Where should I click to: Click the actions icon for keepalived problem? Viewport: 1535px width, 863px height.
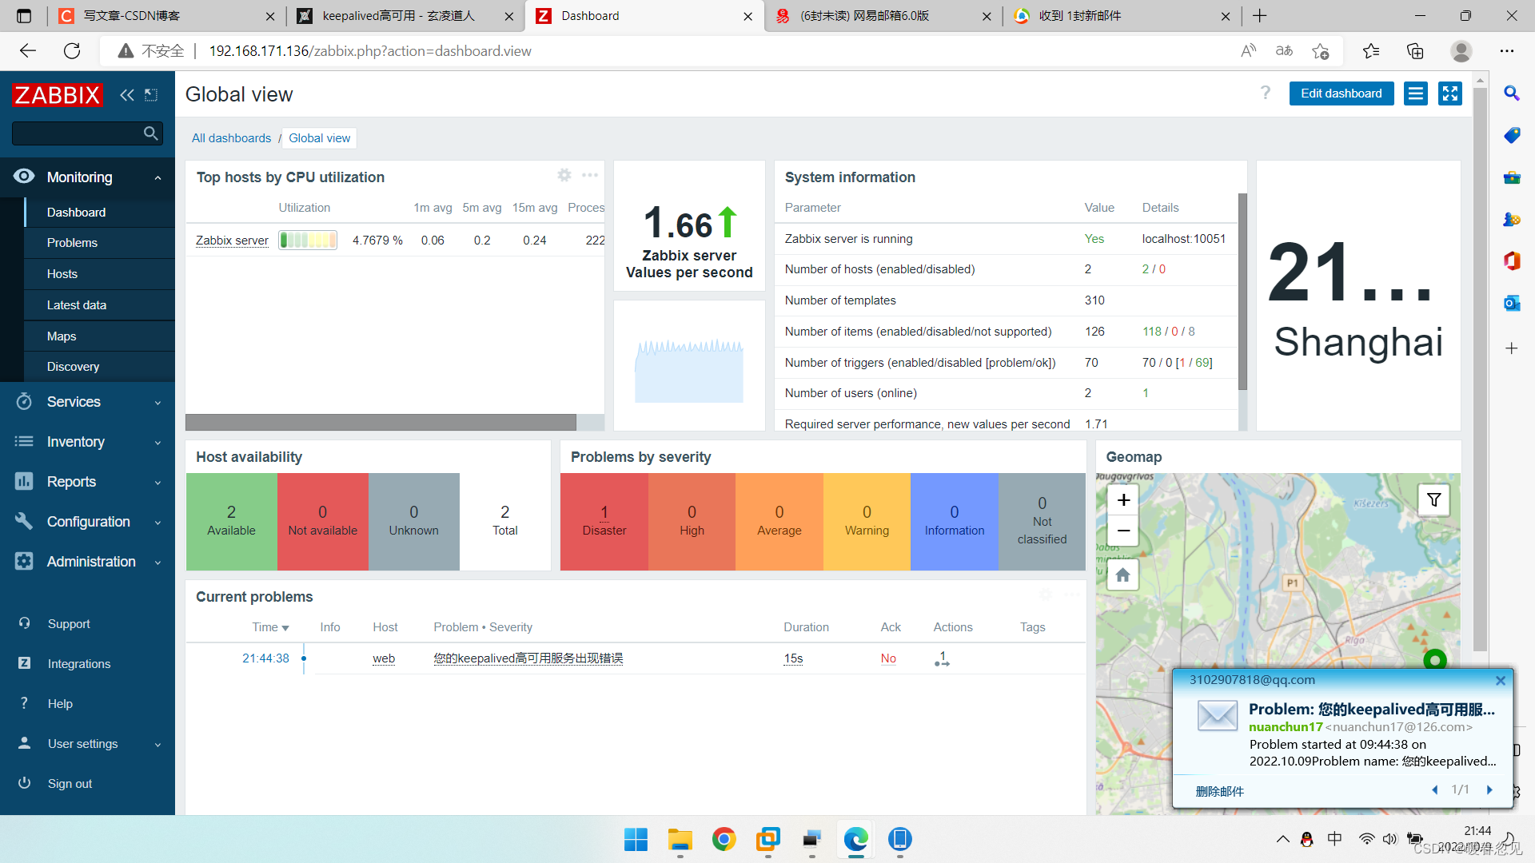942,658
